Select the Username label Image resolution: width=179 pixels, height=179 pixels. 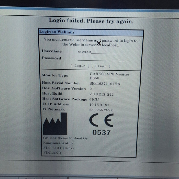[x=52, y=51]
